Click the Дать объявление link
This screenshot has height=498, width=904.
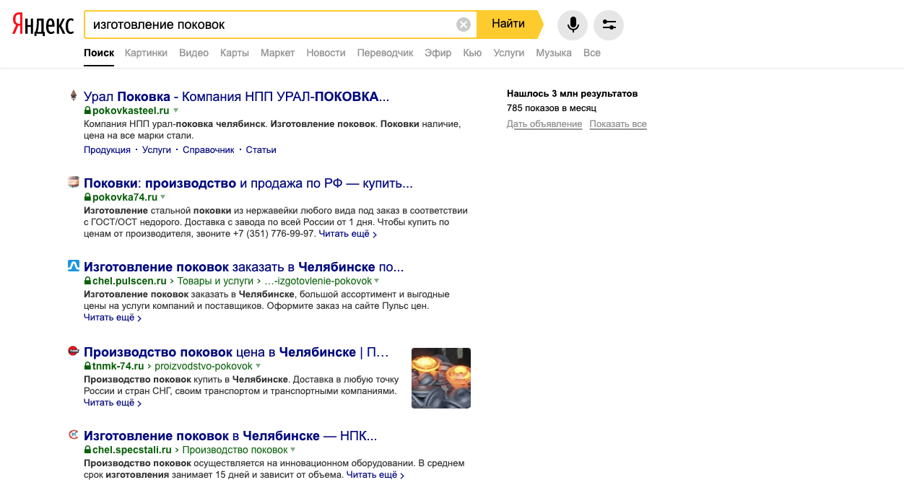click(544, 124)
